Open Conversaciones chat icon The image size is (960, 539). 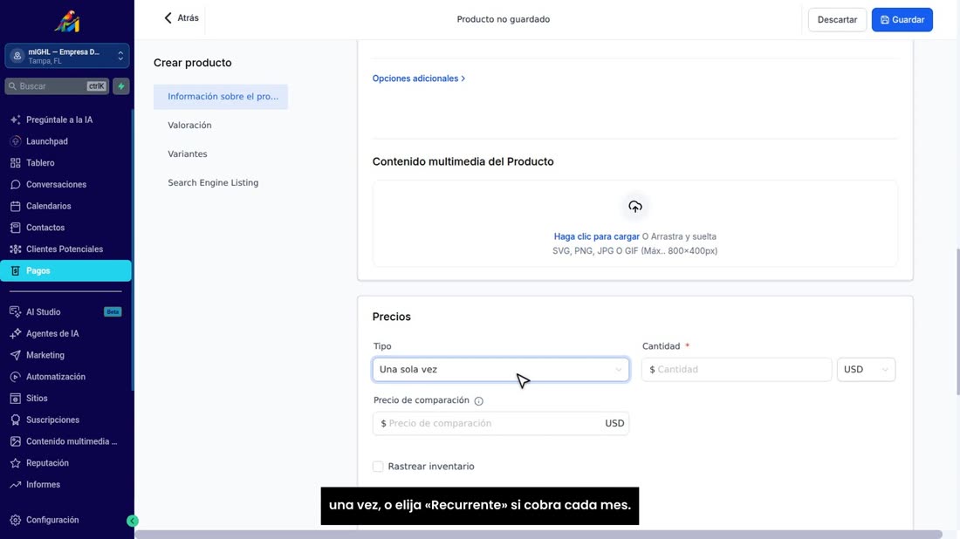(x=16, y=184)
